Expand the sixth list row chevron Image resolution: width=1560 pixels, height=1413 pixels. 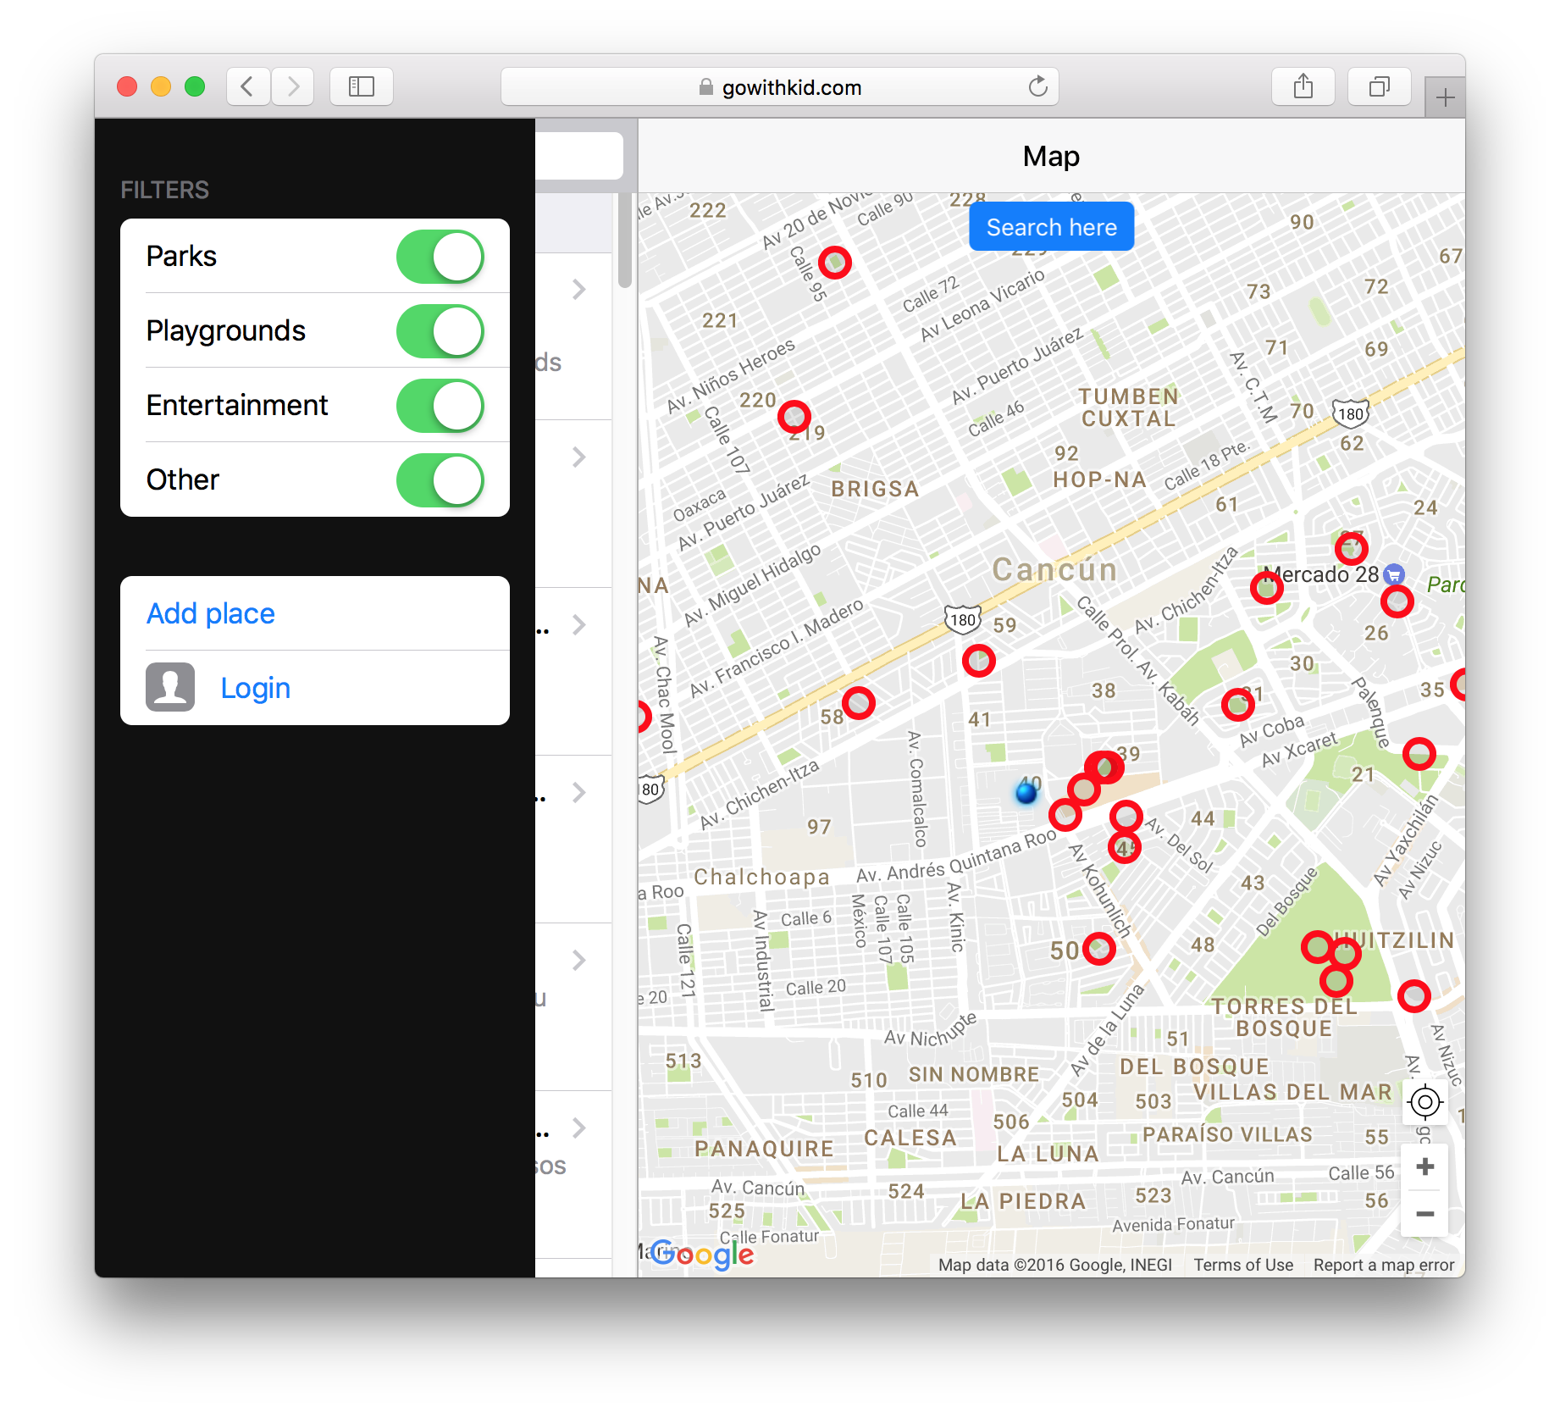coord(579,1128)
